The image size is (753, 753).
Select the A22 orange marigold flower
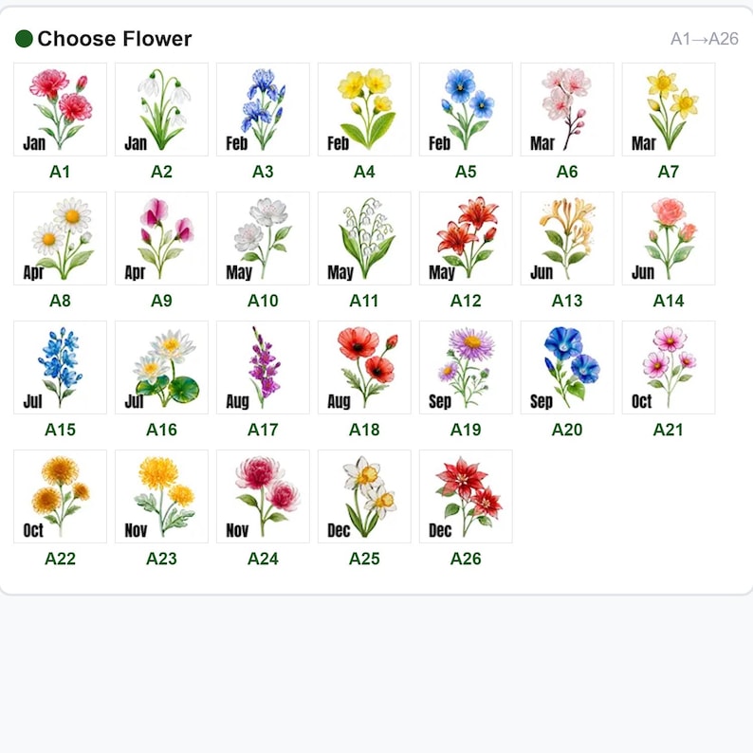coord(60,497)
